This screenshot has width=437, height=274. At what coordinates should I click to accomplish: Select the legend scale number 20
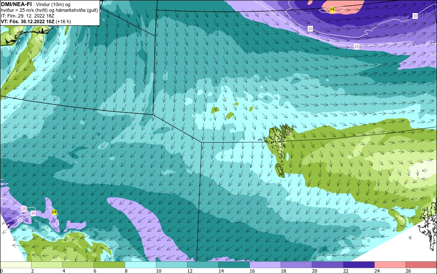pos(315,271)
